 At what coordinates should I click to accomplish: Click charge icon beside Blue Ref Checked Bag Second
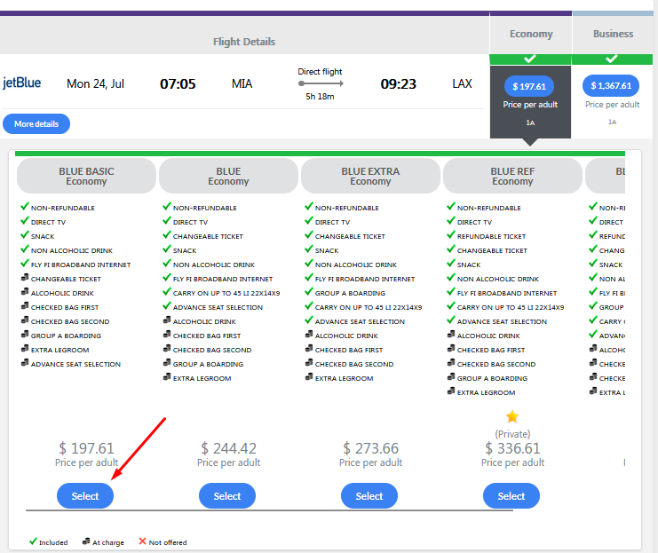pyautogui.click(x=451, y=363)
